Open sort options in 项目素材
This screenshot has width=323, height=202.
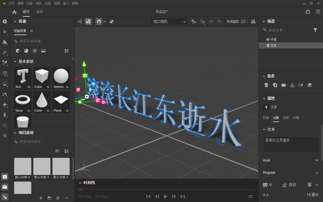(x=57, y=151)
